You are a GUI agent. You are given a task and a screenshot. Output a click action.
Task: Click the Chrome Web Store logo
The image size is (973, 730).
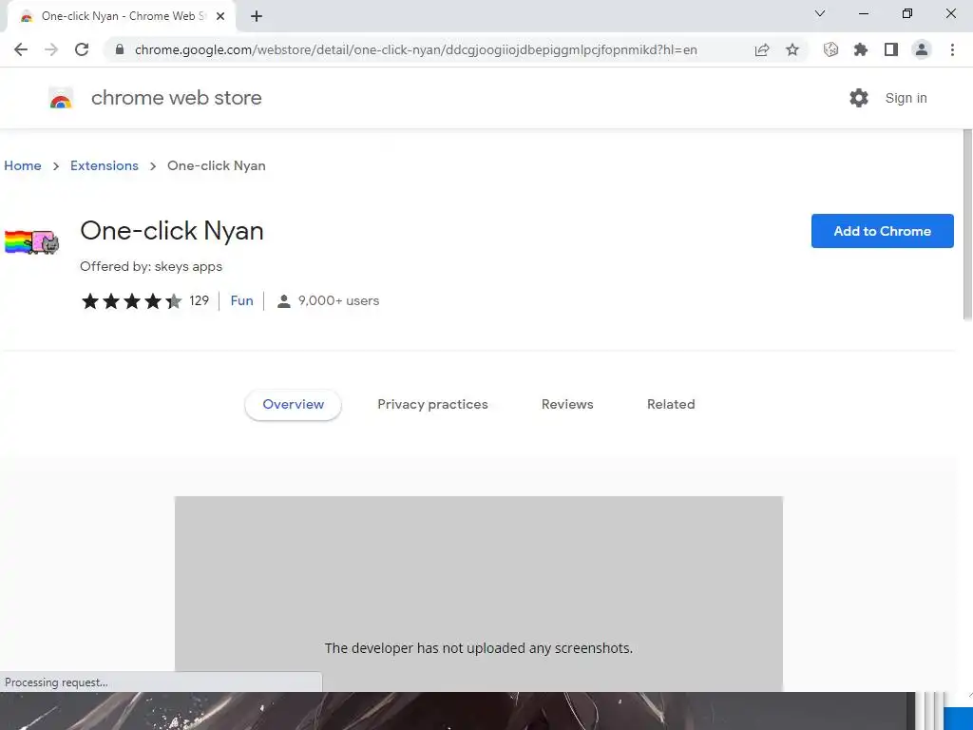[61, 98]
